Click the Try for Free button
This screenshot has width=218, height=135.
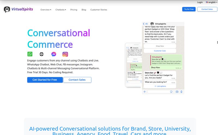point(189,9)
